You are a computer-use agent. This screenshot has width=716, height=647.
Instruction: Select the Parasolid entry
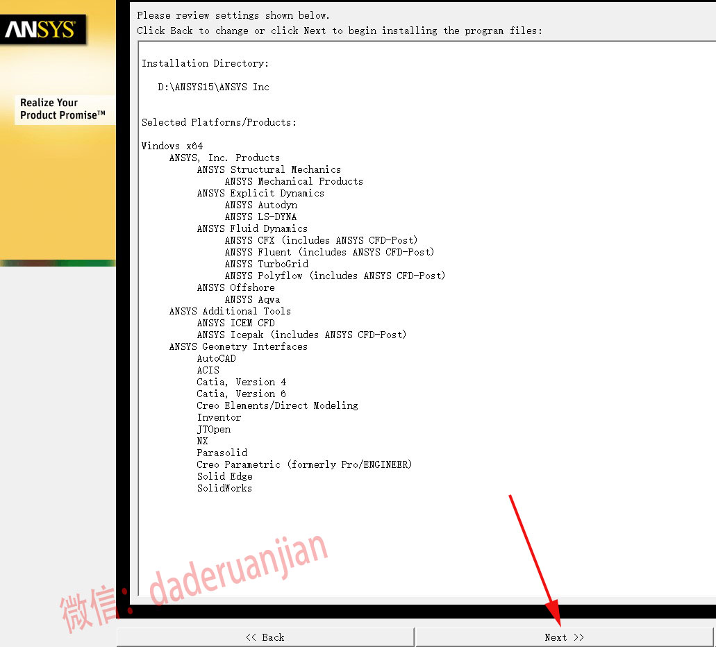pos(222,453)
